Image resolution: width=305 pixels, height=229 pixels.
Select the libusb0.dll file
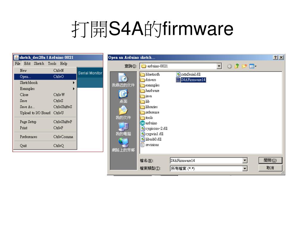click(x=151, y=139)
